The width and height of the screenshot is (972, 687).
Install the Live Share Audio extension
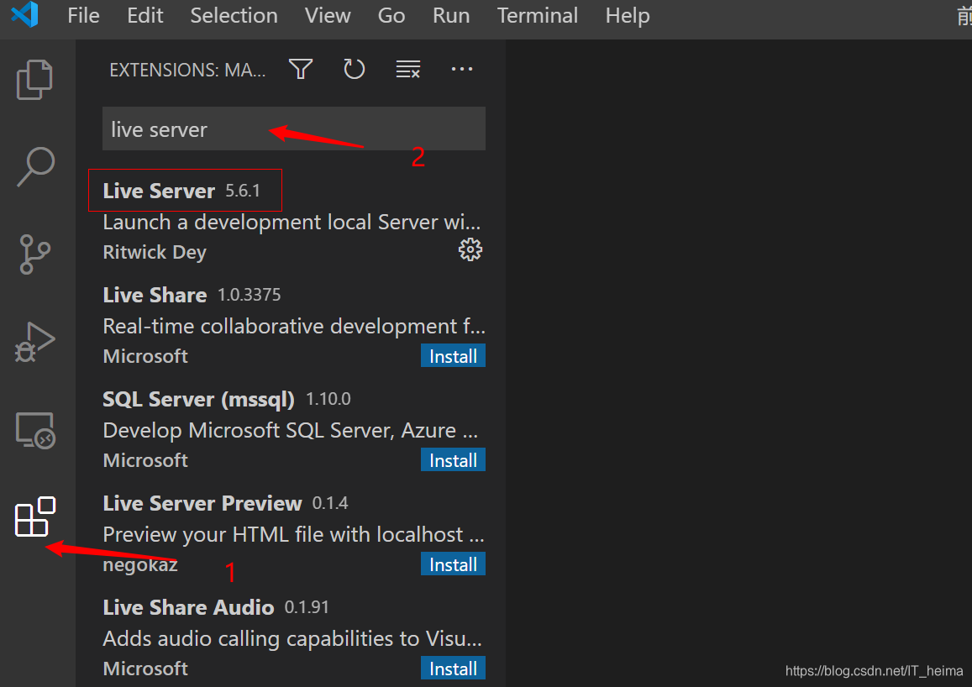pos(453,668)
